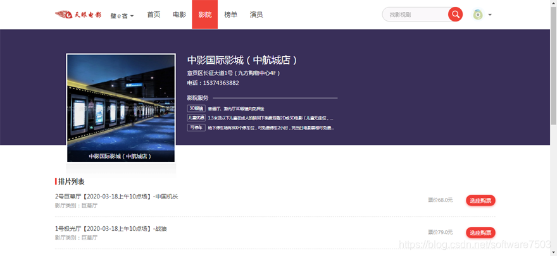This screenshot has height=256, width=557.
Task: Click 2号巨幕厅 中国机长 session title
Action: point(116,197)
